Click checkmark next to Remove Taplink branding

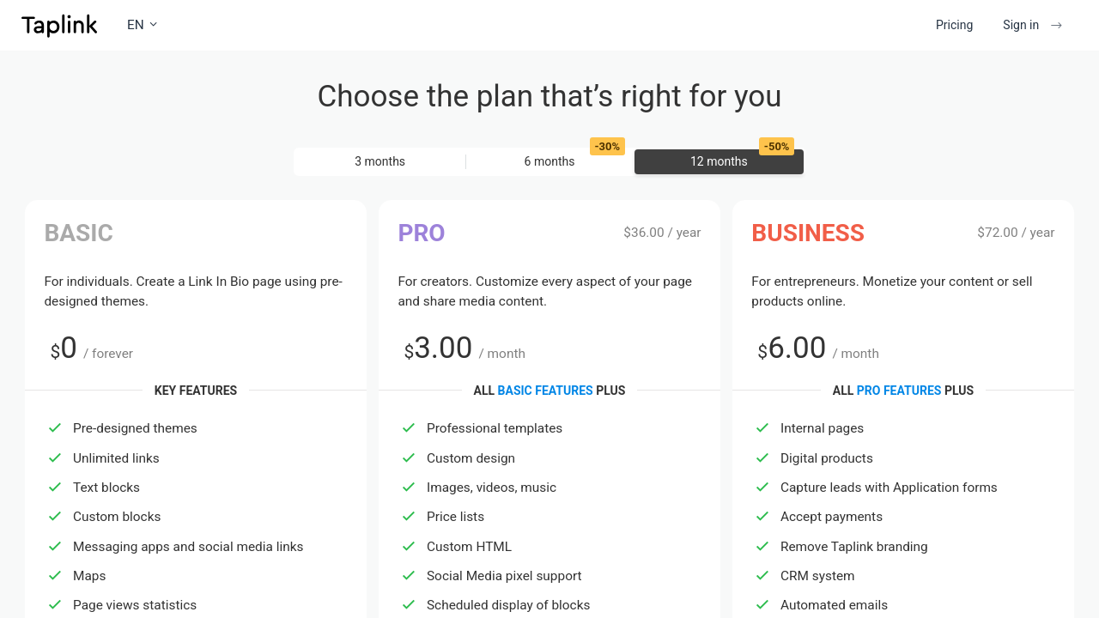[x=762, y=547]
